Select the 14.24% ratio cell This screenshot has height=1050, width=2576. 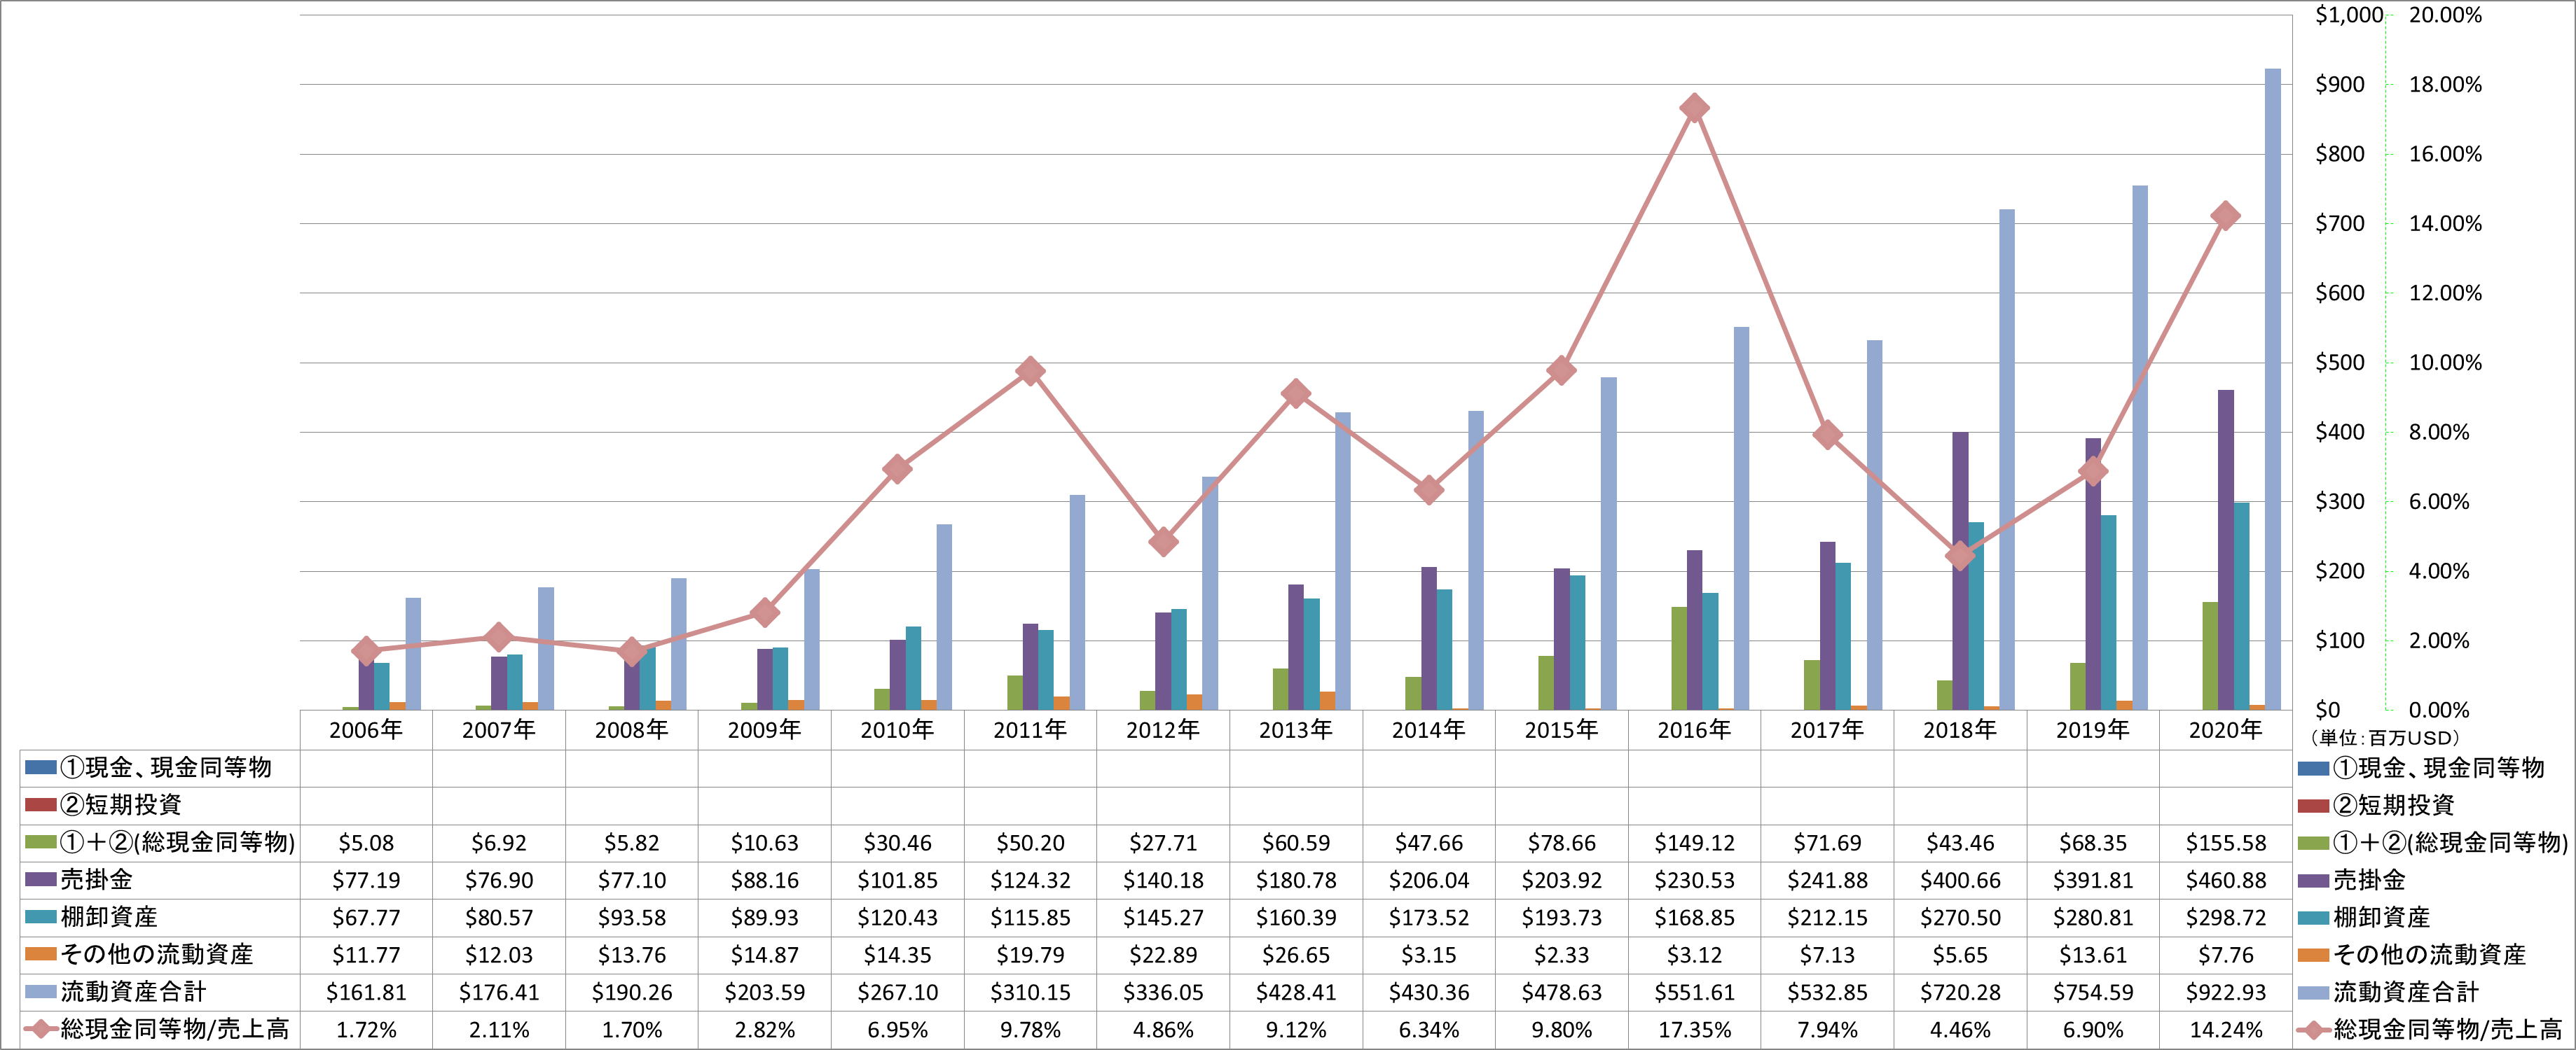pyautogui.click(x=2225, y=1029)
